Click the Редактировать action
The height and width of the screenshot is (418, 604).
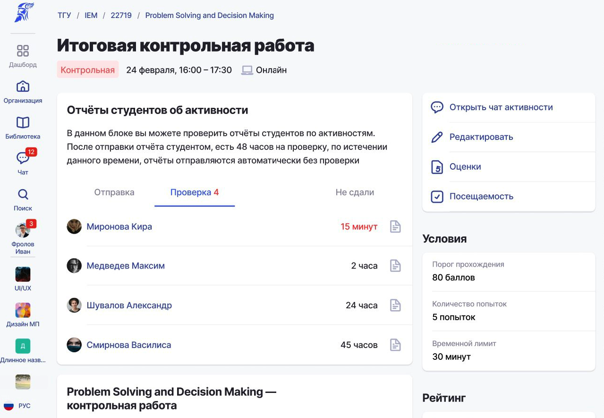[x=481, y=137]
